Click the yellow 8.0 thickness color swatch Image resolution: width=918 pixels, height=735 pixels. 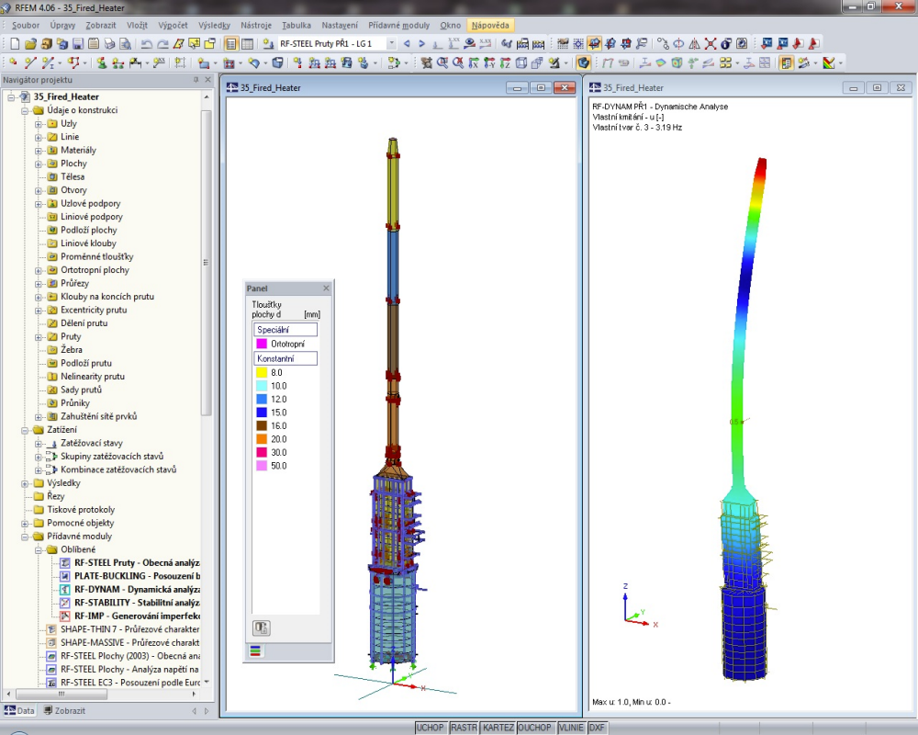262,373
